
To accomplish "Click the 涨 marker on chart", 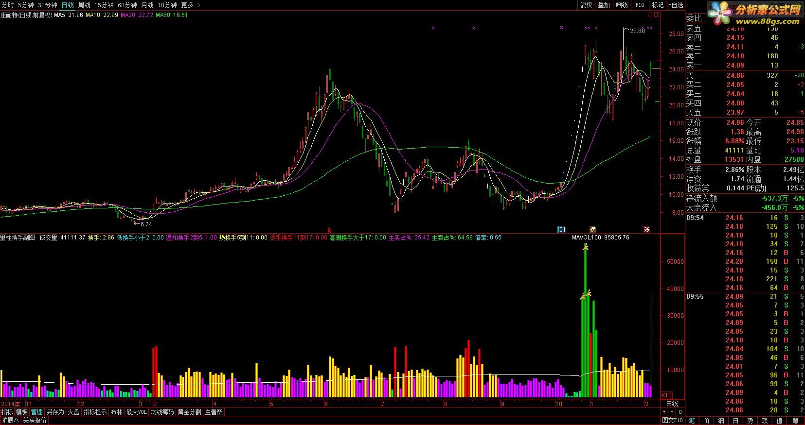I will pyautogui.click(x=647, y=230).
